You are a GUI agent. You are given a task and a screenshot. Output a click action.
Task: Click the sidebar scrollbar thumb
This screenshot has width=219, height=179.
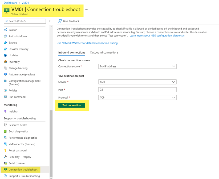51,144
